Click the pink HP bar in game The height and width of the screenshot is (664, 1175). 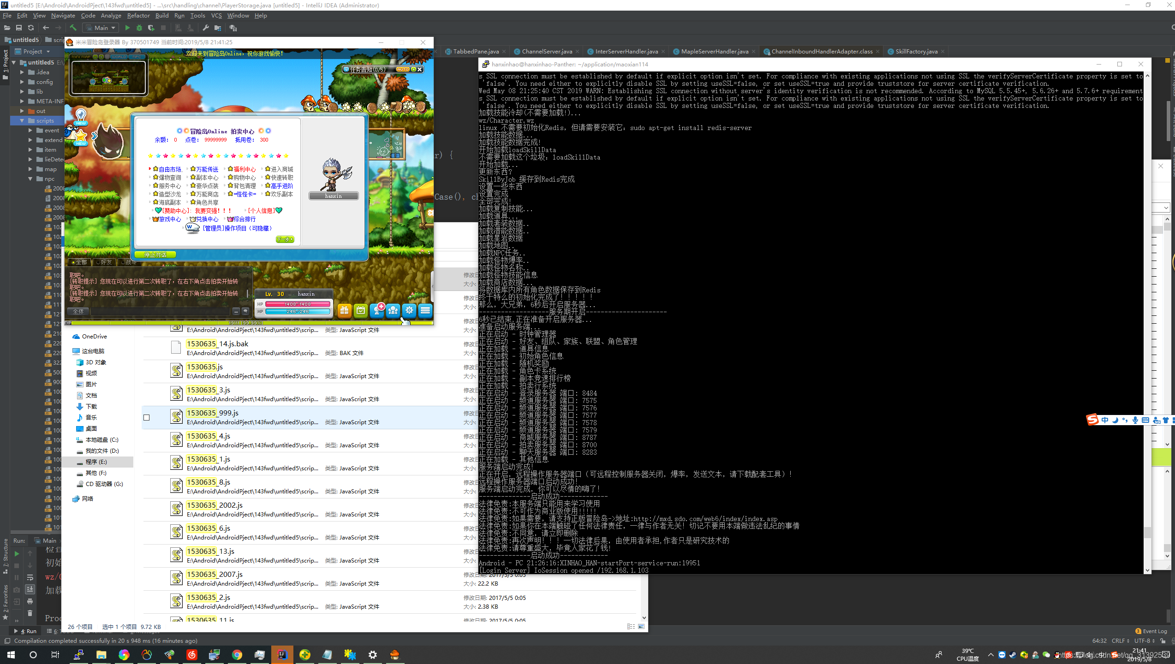click(x=298, y=304)
